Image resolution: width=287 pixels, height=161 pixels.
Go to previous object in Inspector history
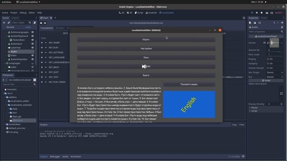tap(274, 23)
